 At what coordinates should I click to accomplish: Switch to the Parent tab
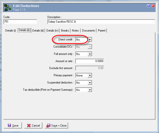point(101,31)
